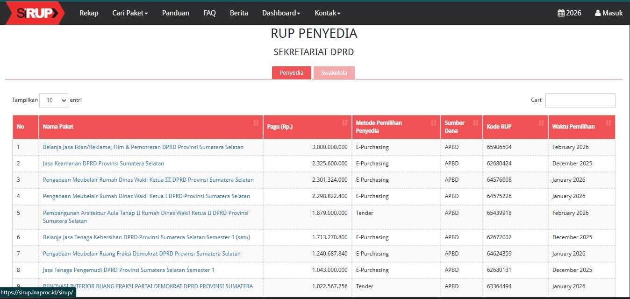The image size is (630, 299).
Task: Click the Cari search input field
Action: pos(580,100)
